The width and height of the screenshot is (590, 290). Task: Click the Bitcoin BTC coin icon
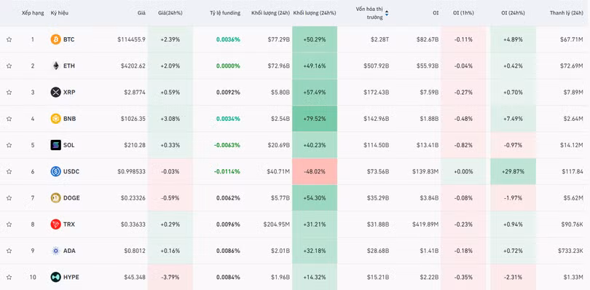click(55, 39)
